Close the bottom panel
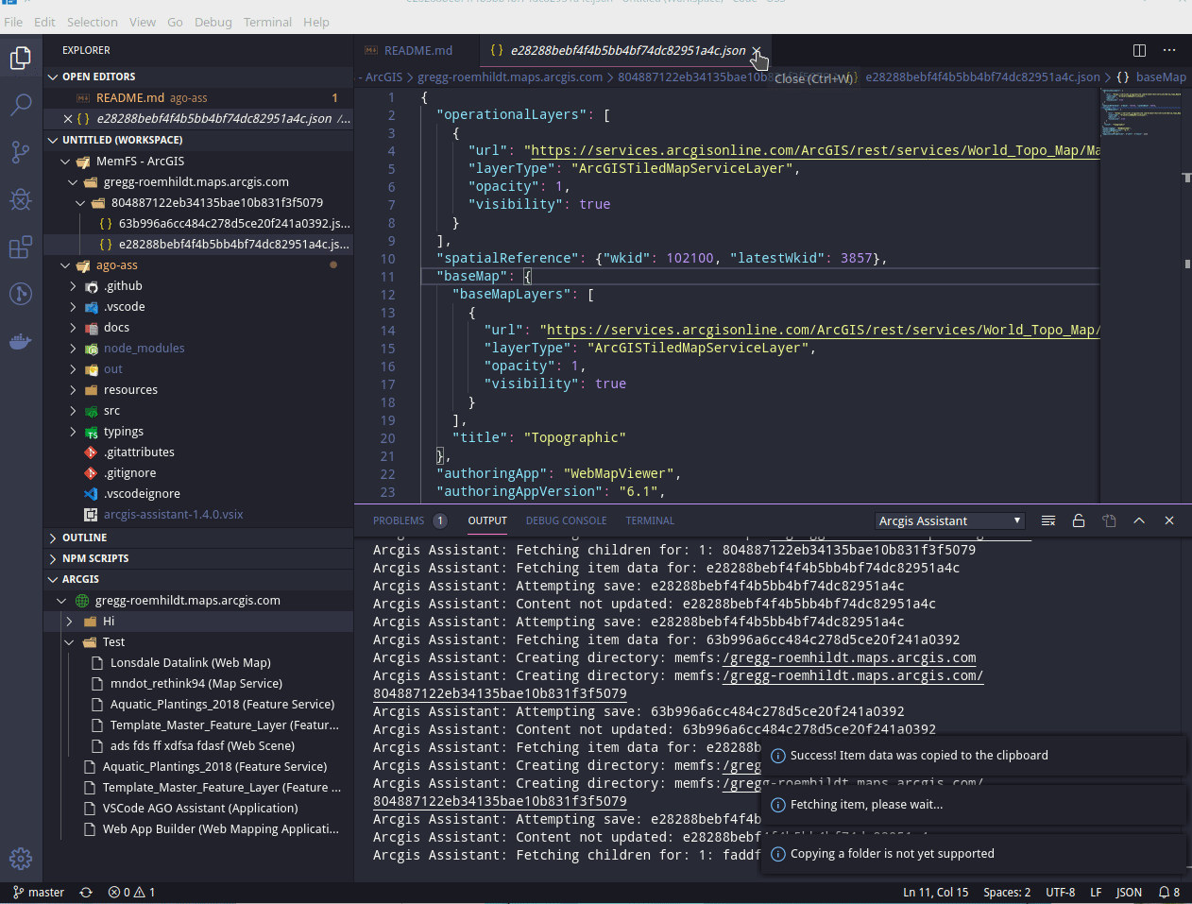The width and height of the screenshot is (1192, 904). pos(1169,520)
